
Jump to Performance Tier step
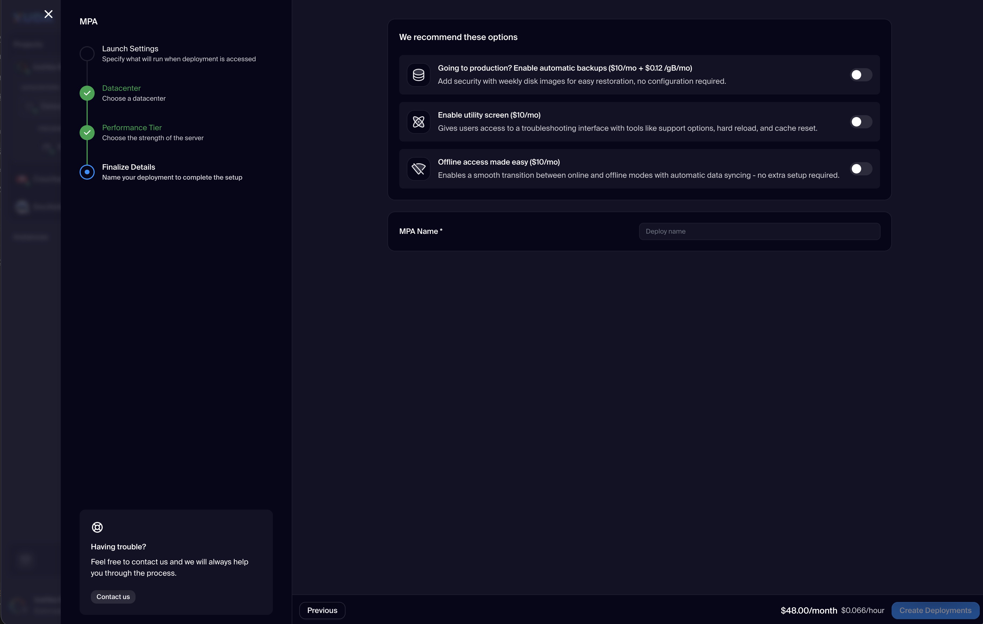pyautogui.click(x=131, y=128)
